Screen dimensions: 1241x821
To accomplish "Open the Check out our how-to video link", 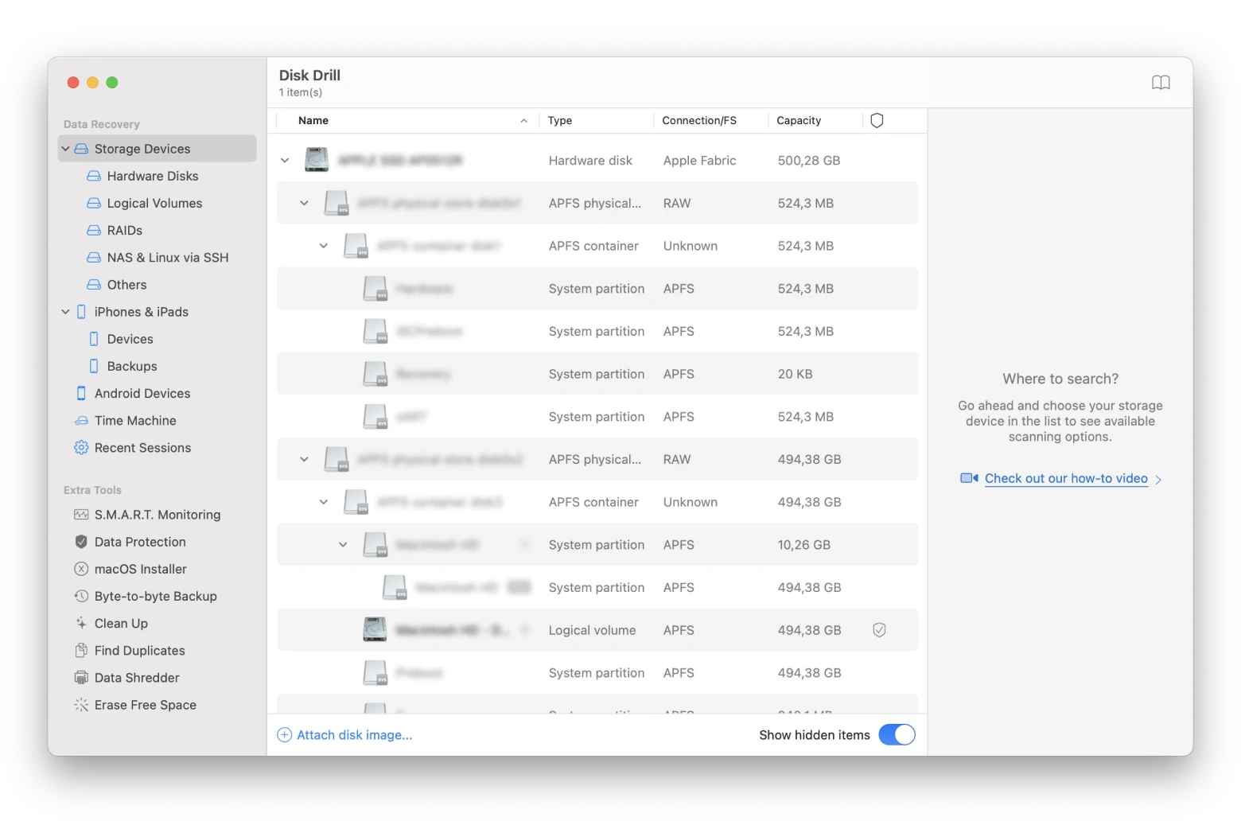I will point(1065,478).
